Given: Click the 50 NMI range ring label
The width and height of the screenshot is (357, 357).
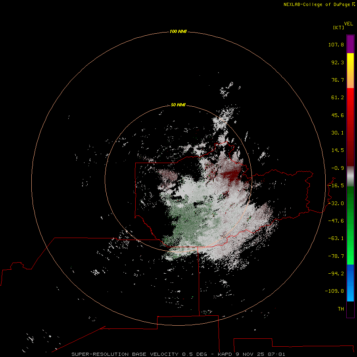Looking at the screenshot, I should [178, 105].
